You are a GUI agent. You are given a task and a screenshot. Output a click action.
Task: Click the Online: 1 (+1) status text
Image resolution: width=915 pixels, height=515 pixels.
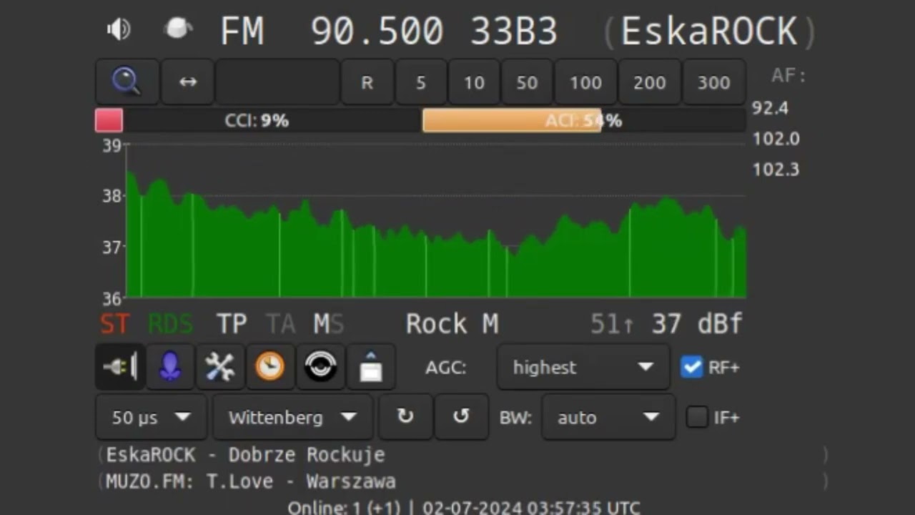click(x=345, y=507)
